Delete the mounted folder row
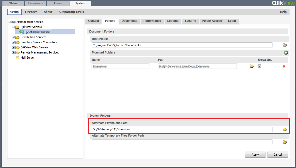Screen dimensions: 296x168 (x=284, y=66)
